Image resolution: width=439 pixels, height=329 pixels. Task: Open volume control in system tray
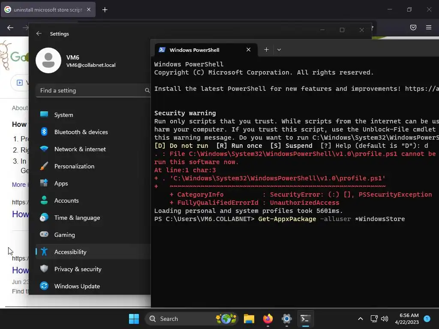pyautogui.click(x=385, y=319)
